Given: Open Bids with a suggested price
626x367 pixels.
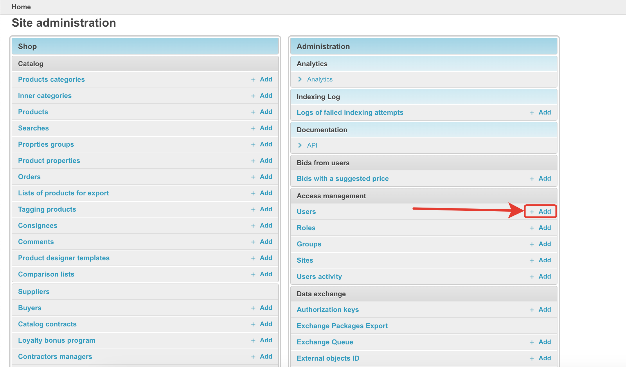Looking at the screenshot, I should tap(343, 179).
